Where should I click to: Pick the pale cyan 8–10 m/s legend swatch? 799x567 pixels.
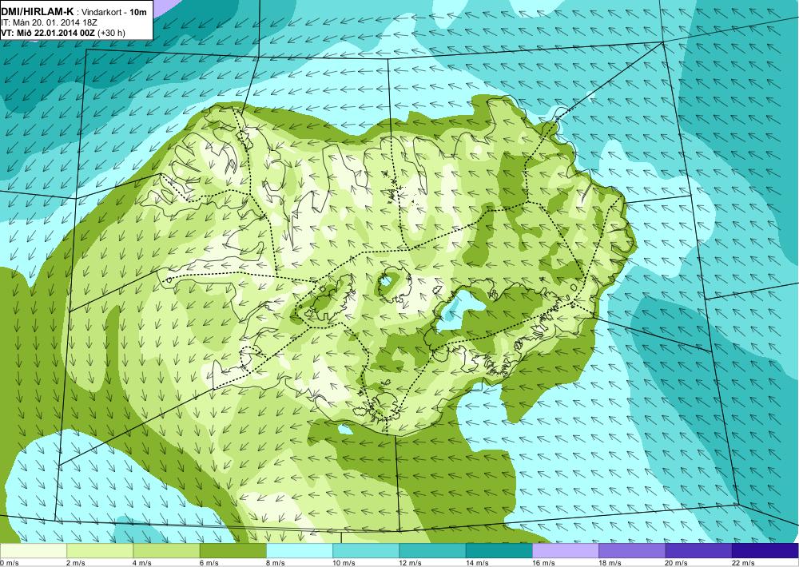point(300,551)
